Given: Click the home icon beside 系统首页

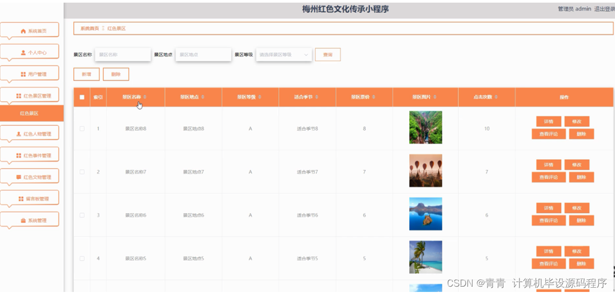Looking at the screenshot, I should point(23,31).
